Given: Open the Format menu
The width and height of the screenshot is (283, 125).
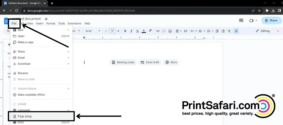Looking at the screenshot, I should [x=51, y=23].
